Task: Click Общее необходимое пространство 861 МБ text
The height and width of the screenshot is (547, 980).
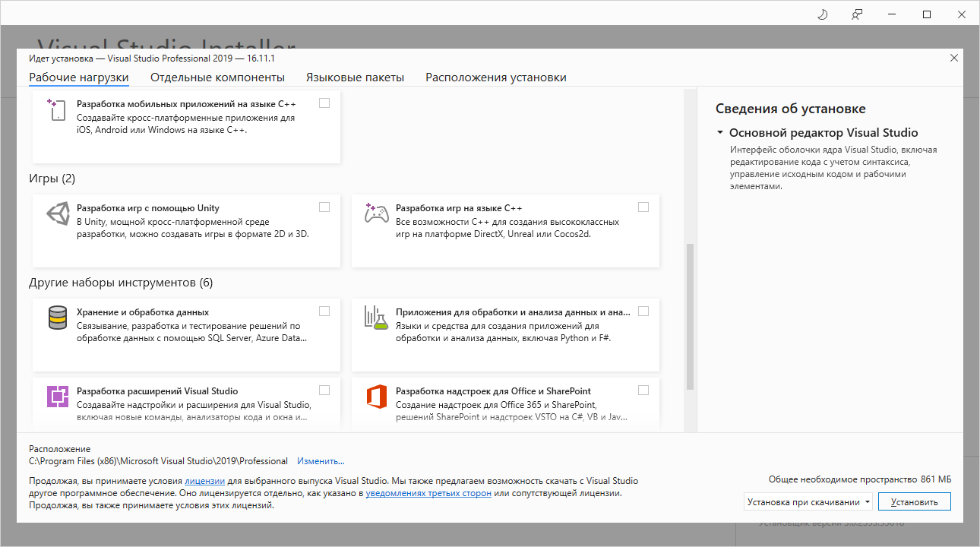Action: [x=860, y=480]
